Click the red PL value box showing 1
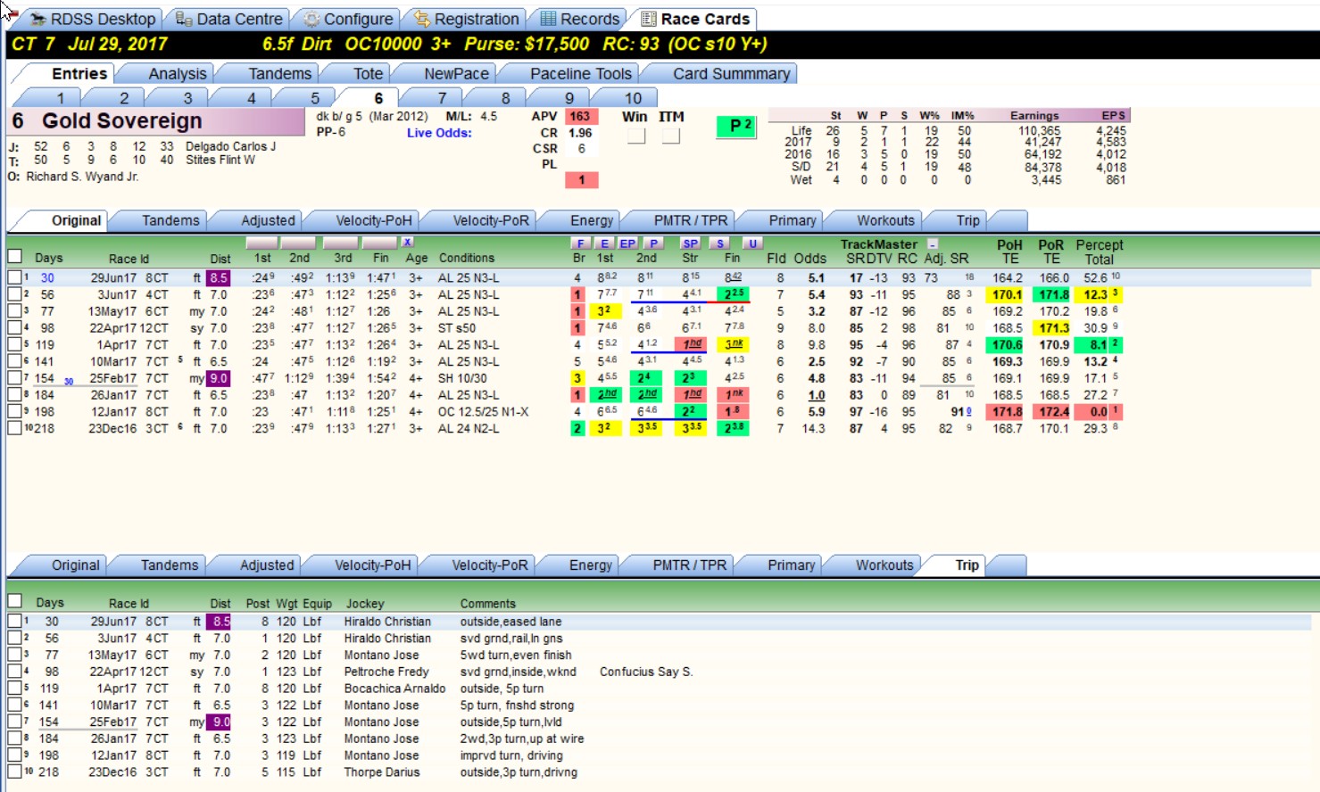Image resolution: width=1320 pixels, height=792 pixels. [581, 180]
